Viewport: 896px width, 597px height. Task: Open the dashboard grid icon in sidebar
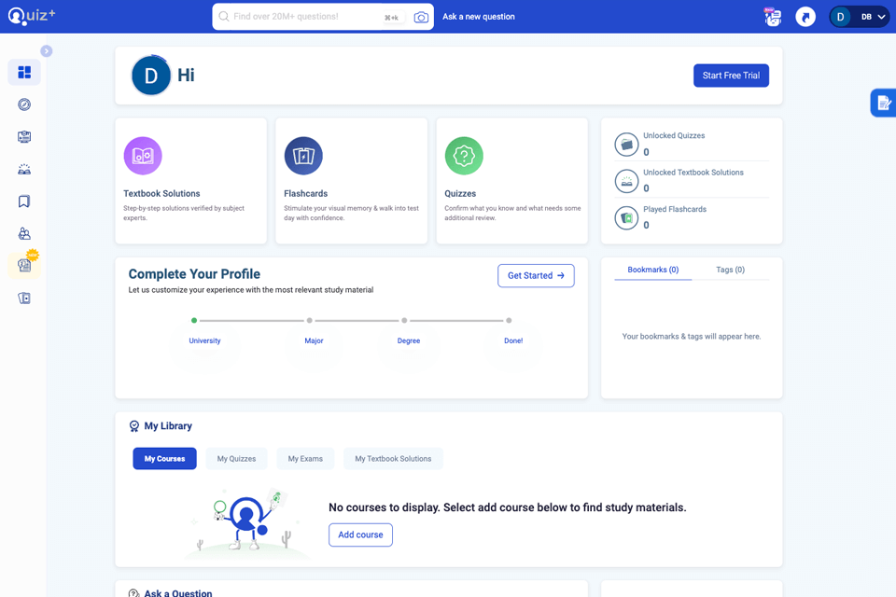click(x=24, y=72)
